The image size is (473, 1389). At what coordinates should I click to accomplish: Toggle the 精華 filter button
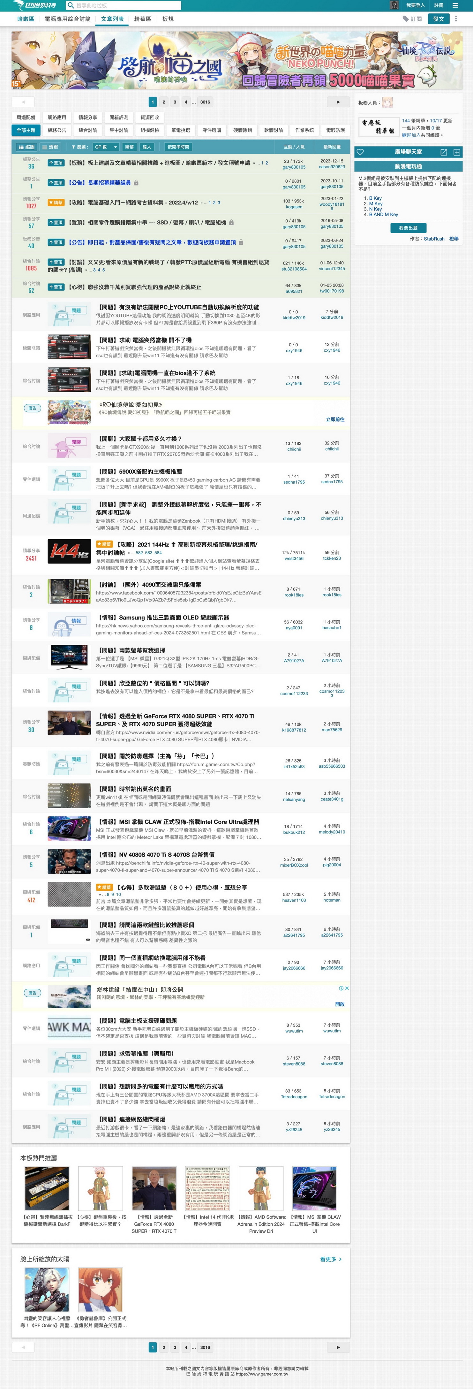pos(129,147)
